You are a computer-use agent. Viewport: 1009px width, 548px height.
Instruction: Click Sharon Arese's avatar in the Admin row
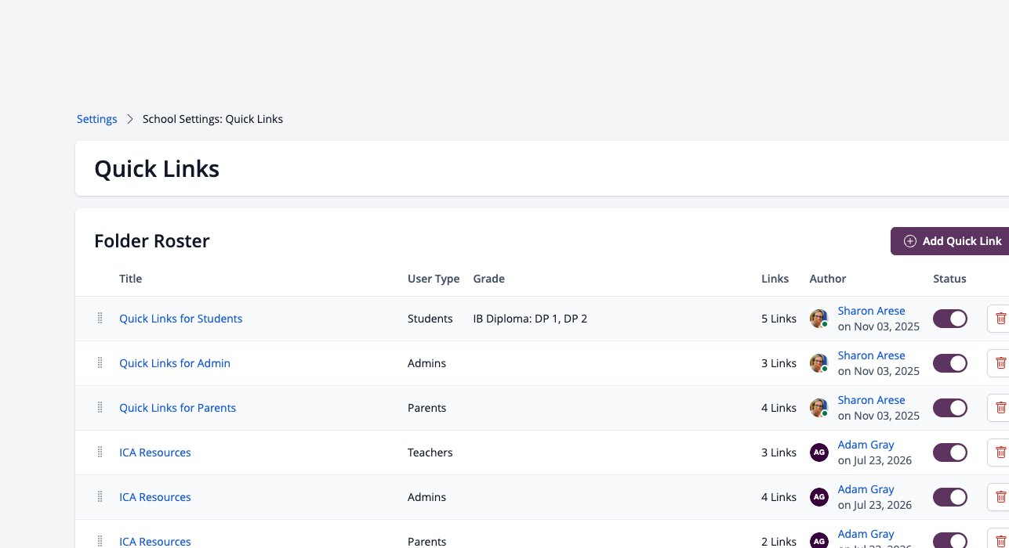tap(818, 363)
